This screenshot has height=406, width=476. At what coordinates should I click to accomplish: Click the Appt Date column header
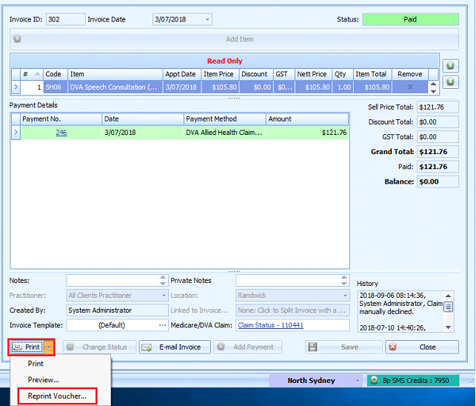tap(182, 74)
